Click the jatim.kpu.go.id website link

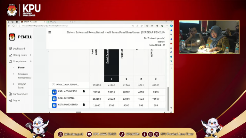(74, 134)
